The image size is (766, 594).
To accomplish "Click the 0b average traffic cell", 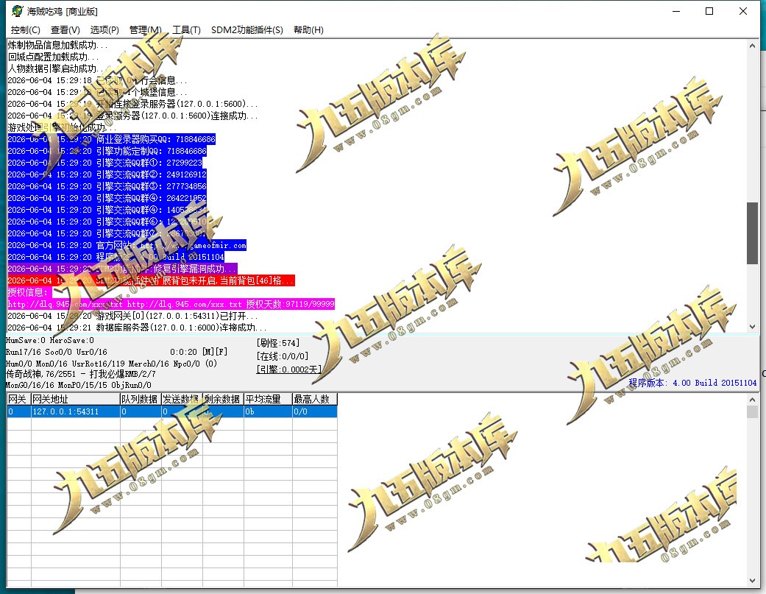I will [x=268, y=411].
